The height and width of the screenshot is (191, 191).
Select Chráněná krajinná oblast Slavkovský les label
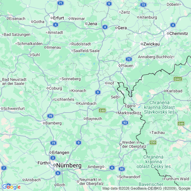point(159,107)
